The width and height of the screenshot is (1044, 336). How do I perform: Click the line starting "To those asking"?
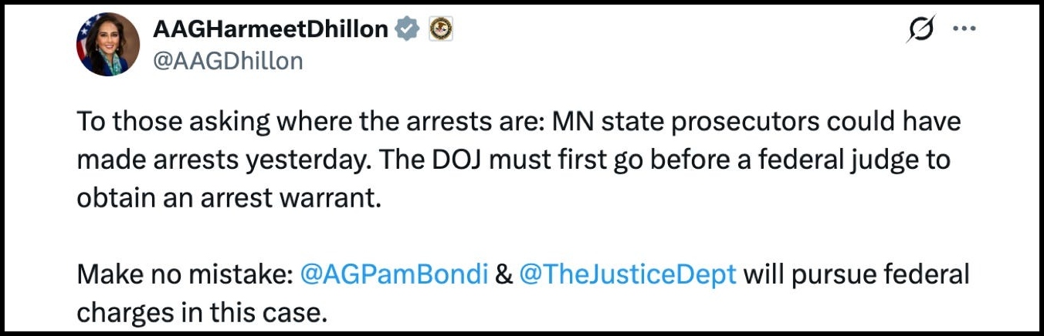(x=517, y=123)
